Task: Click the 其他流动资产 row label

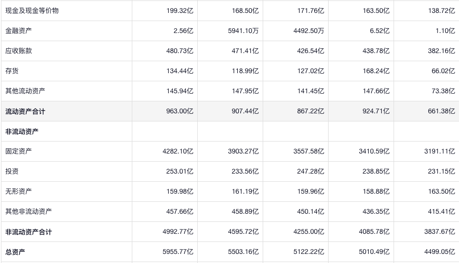Action: 26,91
